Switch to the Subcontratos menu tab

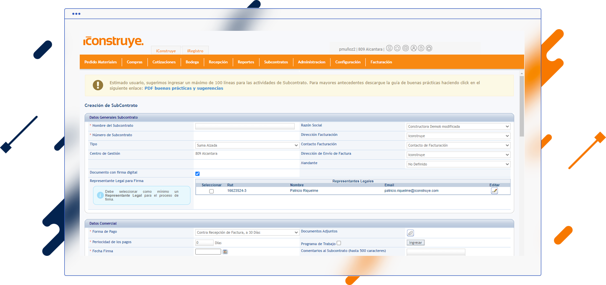click(x=275, y=62)
